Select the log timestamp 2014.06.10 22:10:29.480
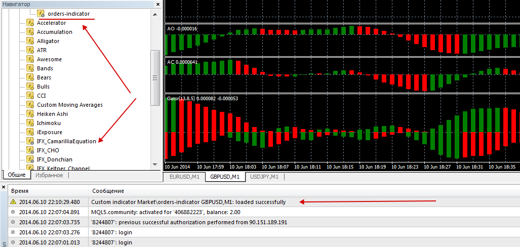The image size is (520, 247). (x=50, y=202)
